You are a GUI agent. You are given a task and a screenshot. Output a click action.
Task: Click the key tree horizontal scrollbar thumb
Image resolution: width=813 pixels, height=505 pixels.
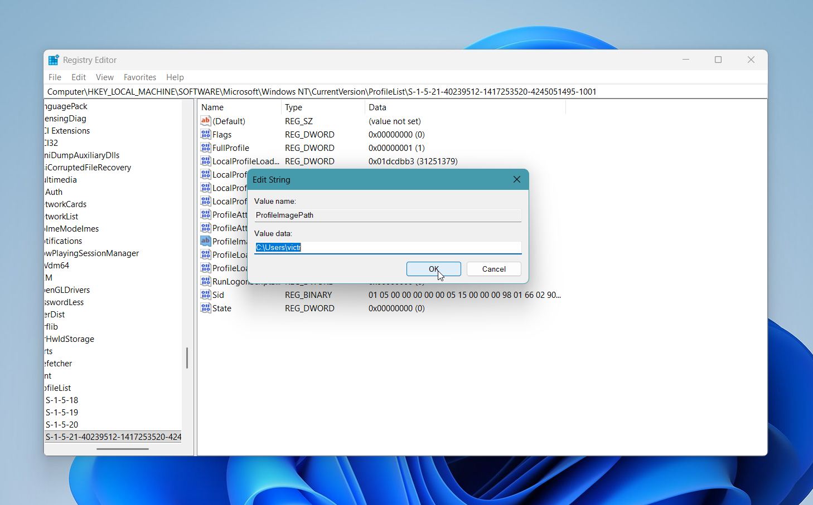pos(123,449)
